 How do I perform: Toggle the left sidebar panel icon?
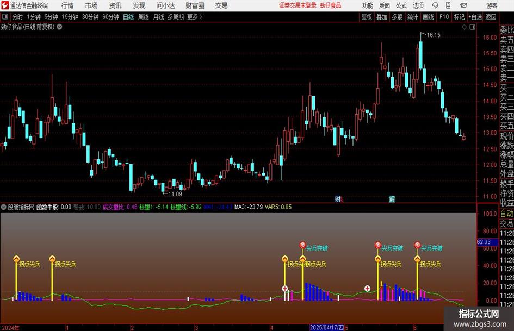coord(5,17)
